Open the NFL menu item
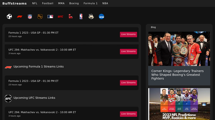Viewport: 215px width, 120px height. point(35,3)
